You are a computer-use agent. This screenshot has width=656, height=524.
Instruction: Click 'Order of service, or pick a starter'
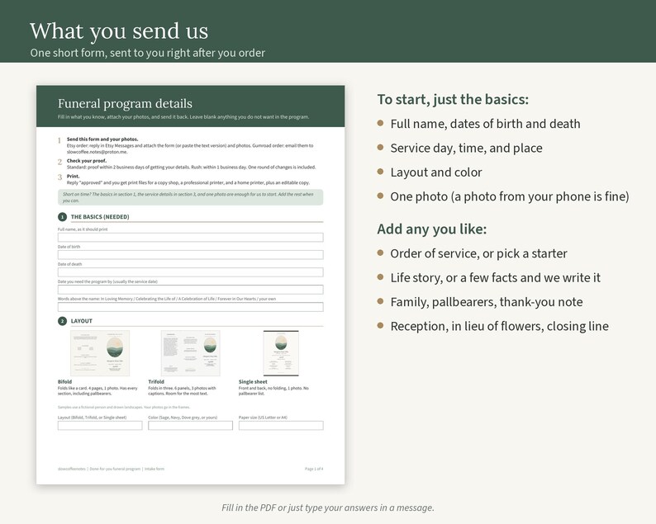pos(478,253)
